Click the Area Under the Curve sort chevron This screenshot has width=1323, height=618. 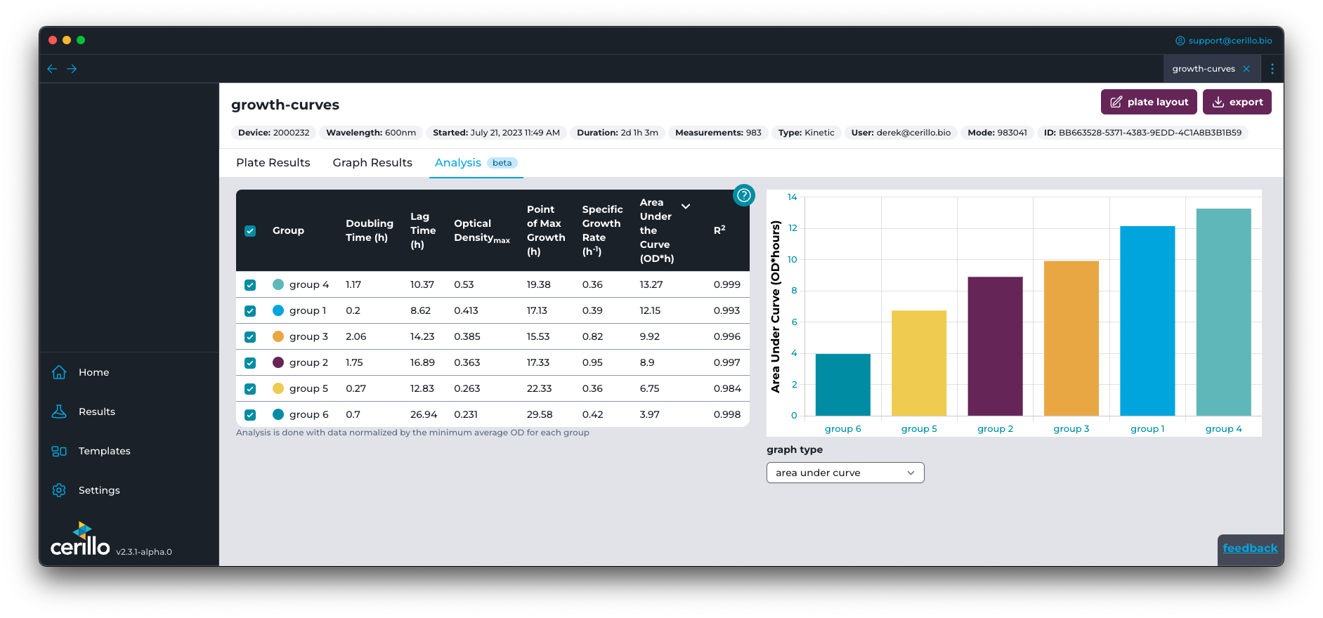686,206
